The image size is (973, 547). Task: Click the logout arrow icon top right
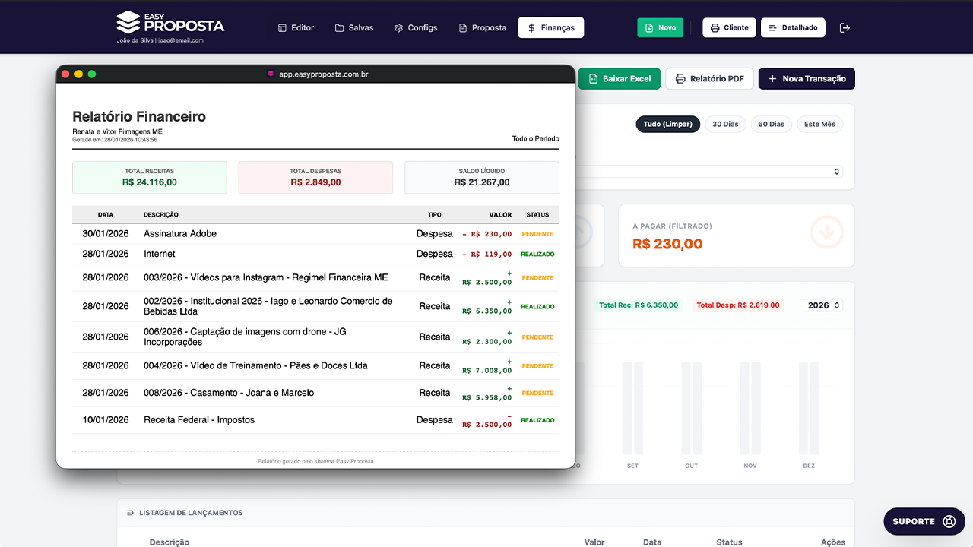(x=845, y=27)
